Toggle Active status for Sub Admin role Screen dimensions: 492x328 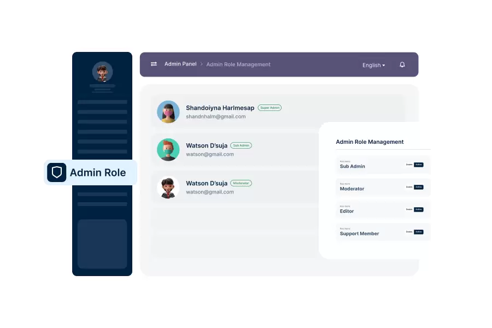pos(419,165)
